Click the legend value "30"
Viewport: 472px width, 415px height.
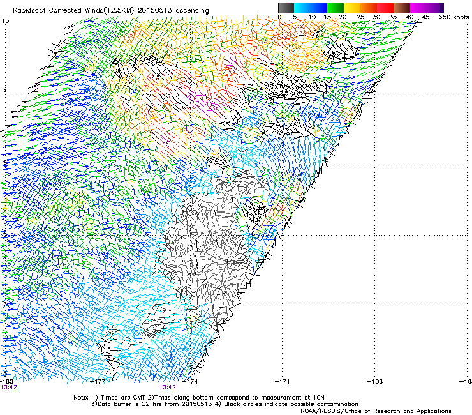(x=376, y=17)
